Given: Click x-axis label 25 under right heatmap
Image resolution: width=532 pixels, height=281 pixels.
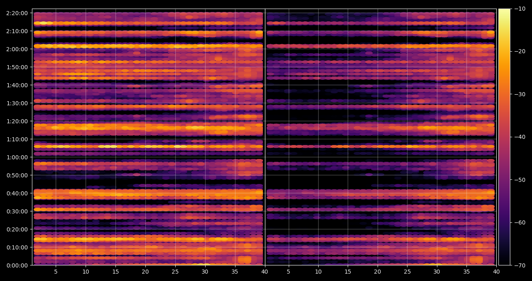Looking at the screenshot, I should (x=407, y=271).
